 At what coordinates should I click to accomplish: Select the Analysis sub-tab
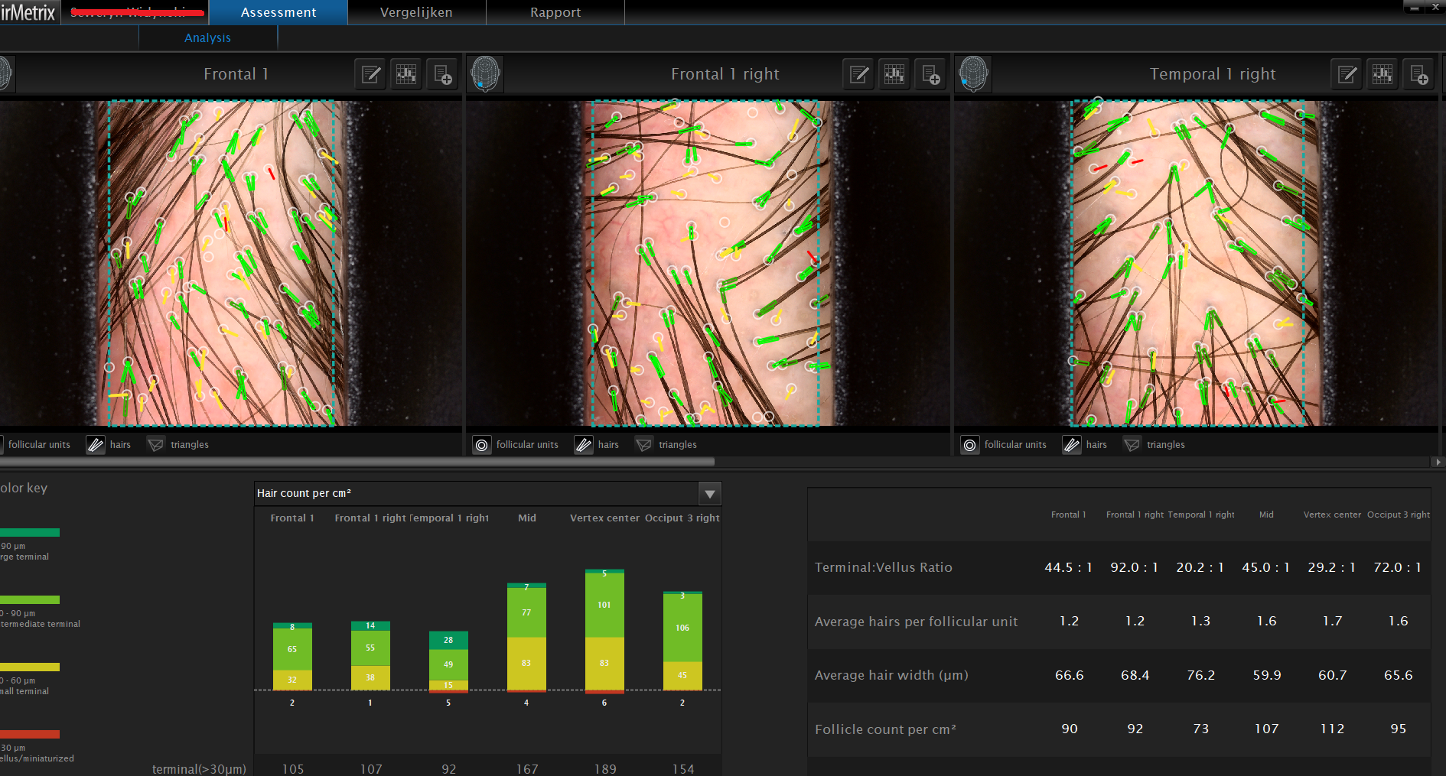207,37
